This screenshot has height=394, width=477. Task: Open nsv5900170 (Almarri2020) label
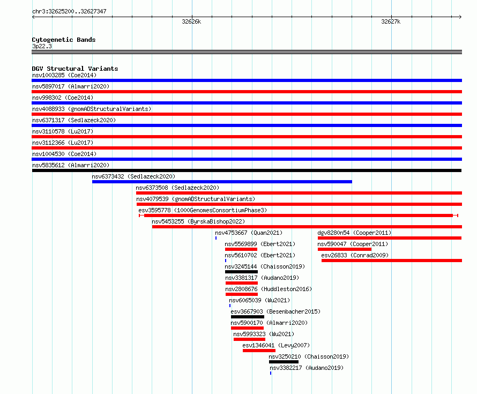click(x=269, y=323)
